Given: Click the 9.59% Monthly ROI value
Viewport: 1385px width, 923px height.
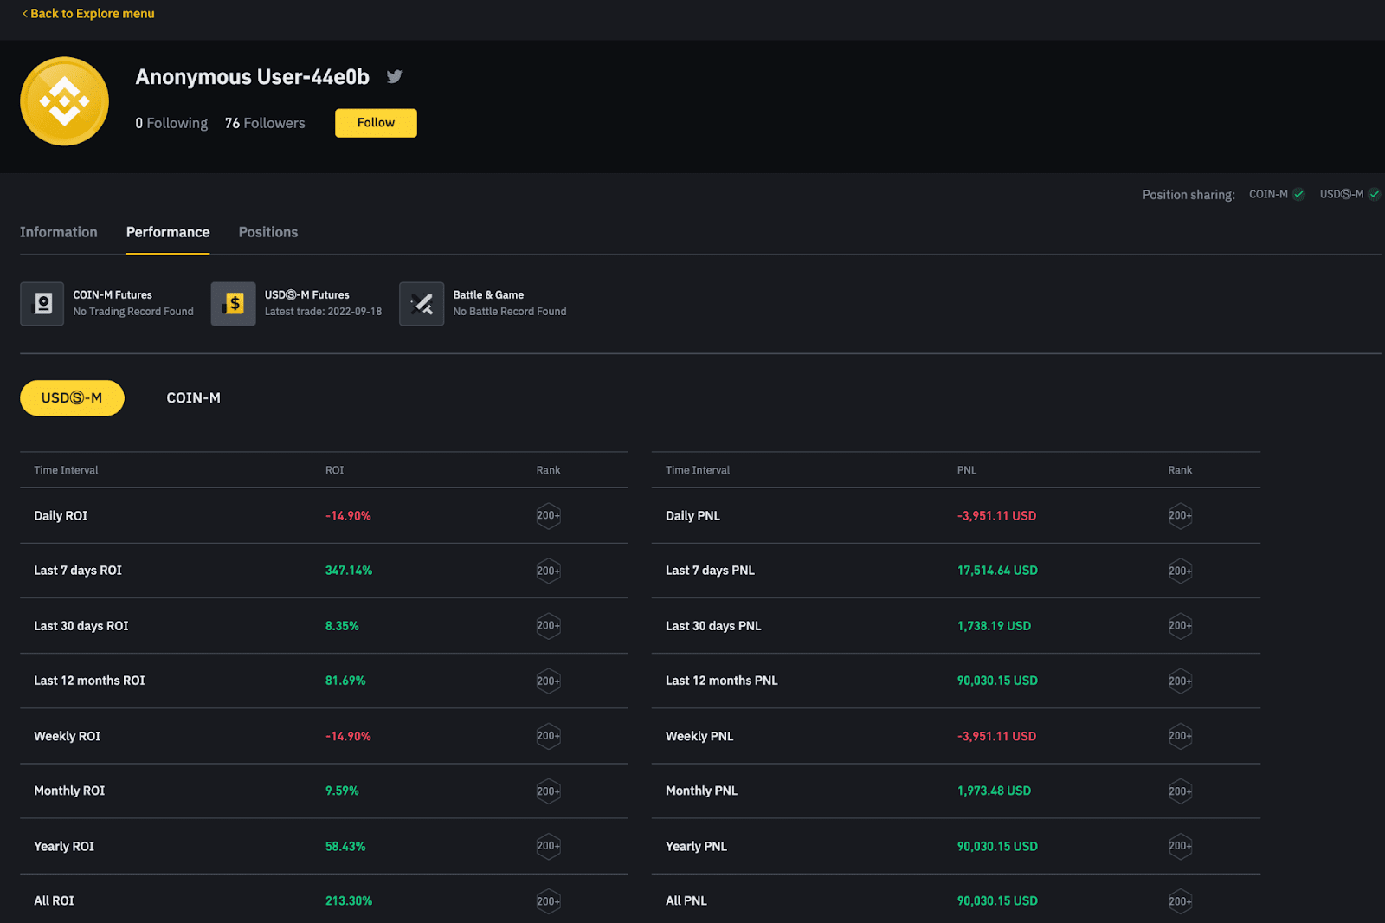Looking at the screenshot, I should 342,791.
